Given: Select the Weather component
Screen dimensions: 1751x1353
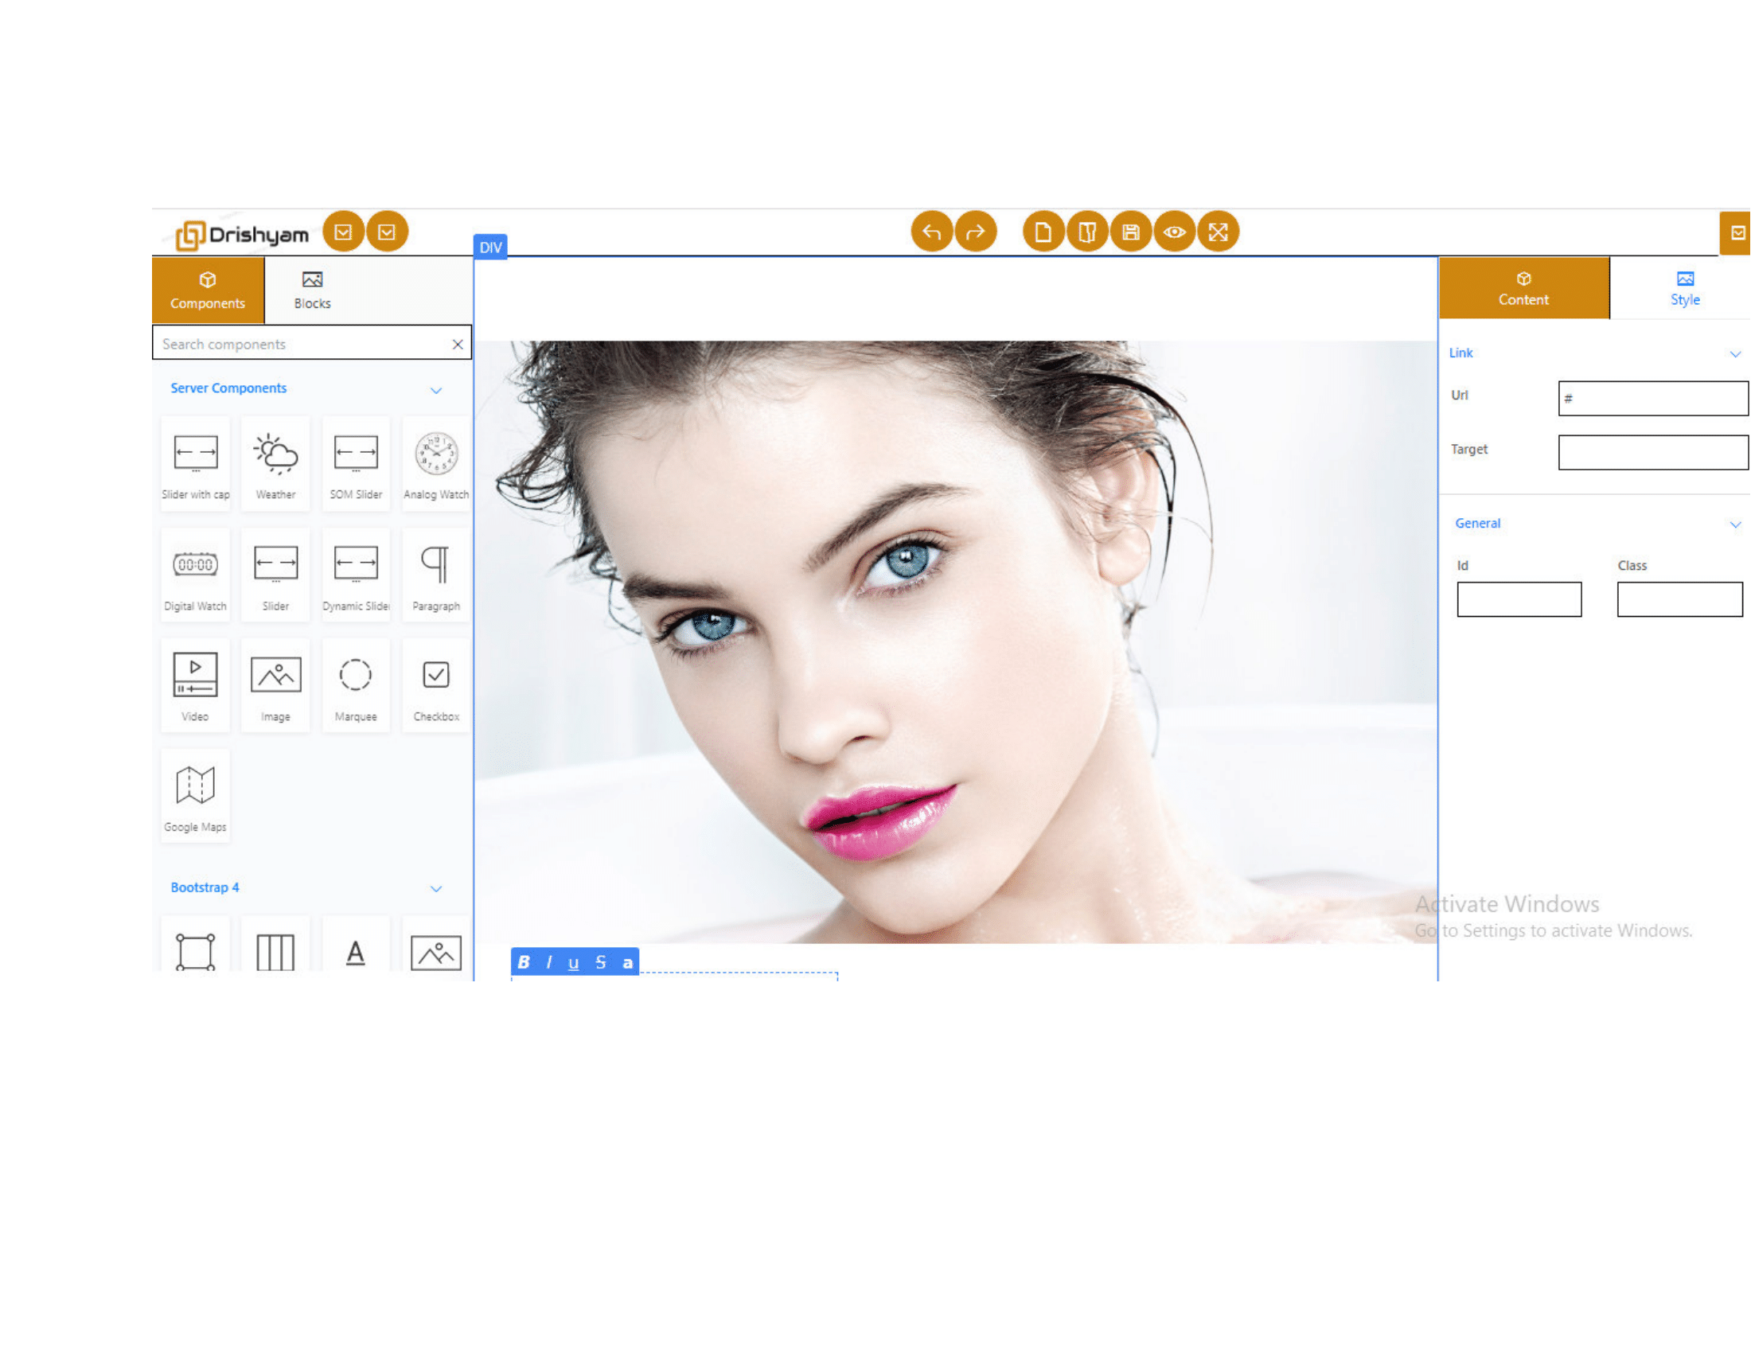Looking at the screenshot, I should pos(276,464).
